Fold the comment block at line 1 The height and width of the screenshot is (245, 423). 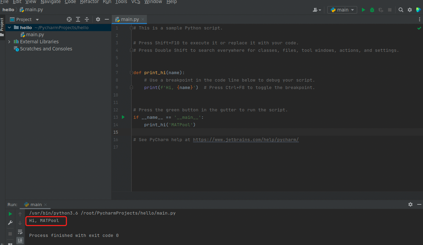coord(131,28)
